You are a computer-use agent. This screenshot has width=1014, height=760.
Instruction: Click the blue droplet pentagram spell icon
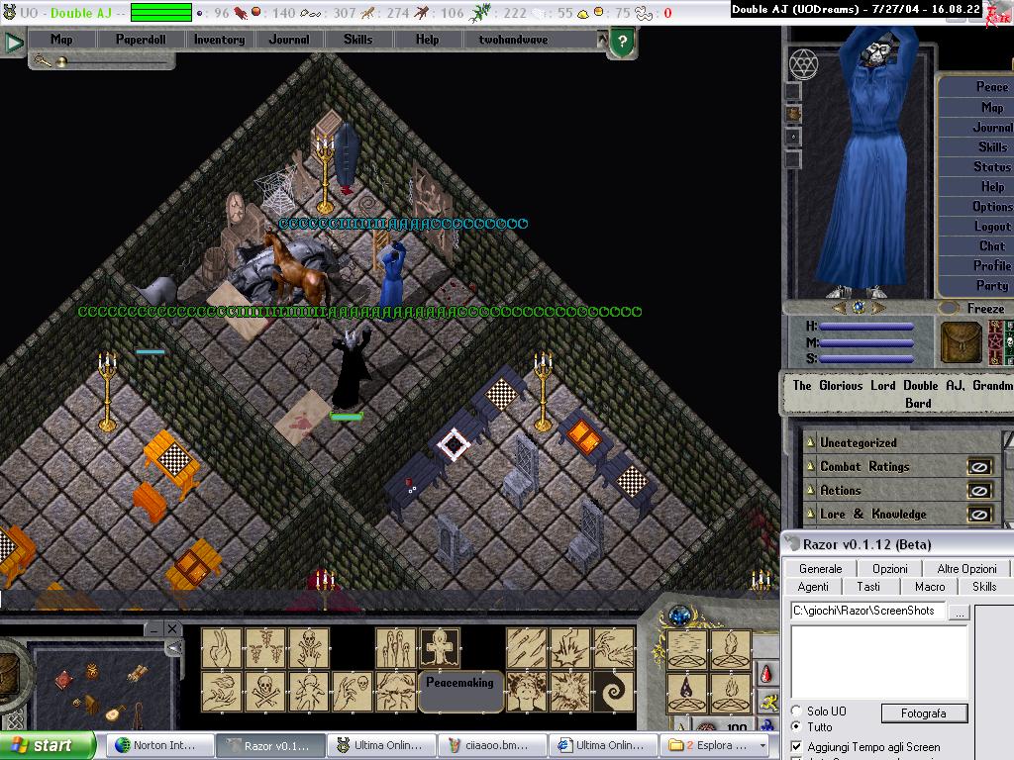tap(687, 693)
